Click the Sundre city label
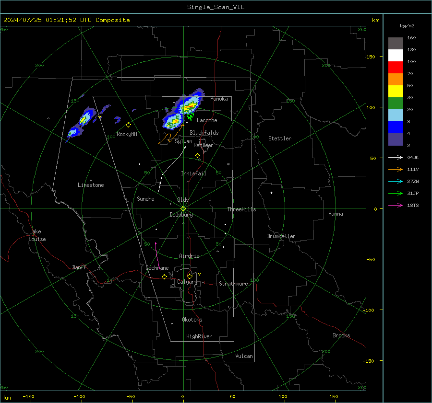432x403 pixels. (145, 199)
